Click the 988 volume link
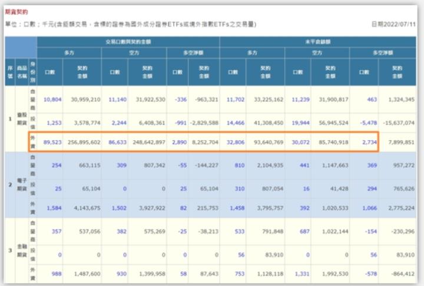The width and height of the screenshot is (424, 286). click(57, 274)
